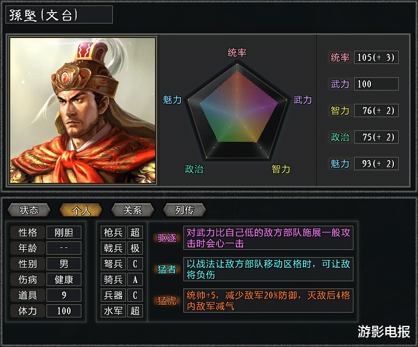
Task: Select the 政治 stat value box
Action: [x=376, y=137]
